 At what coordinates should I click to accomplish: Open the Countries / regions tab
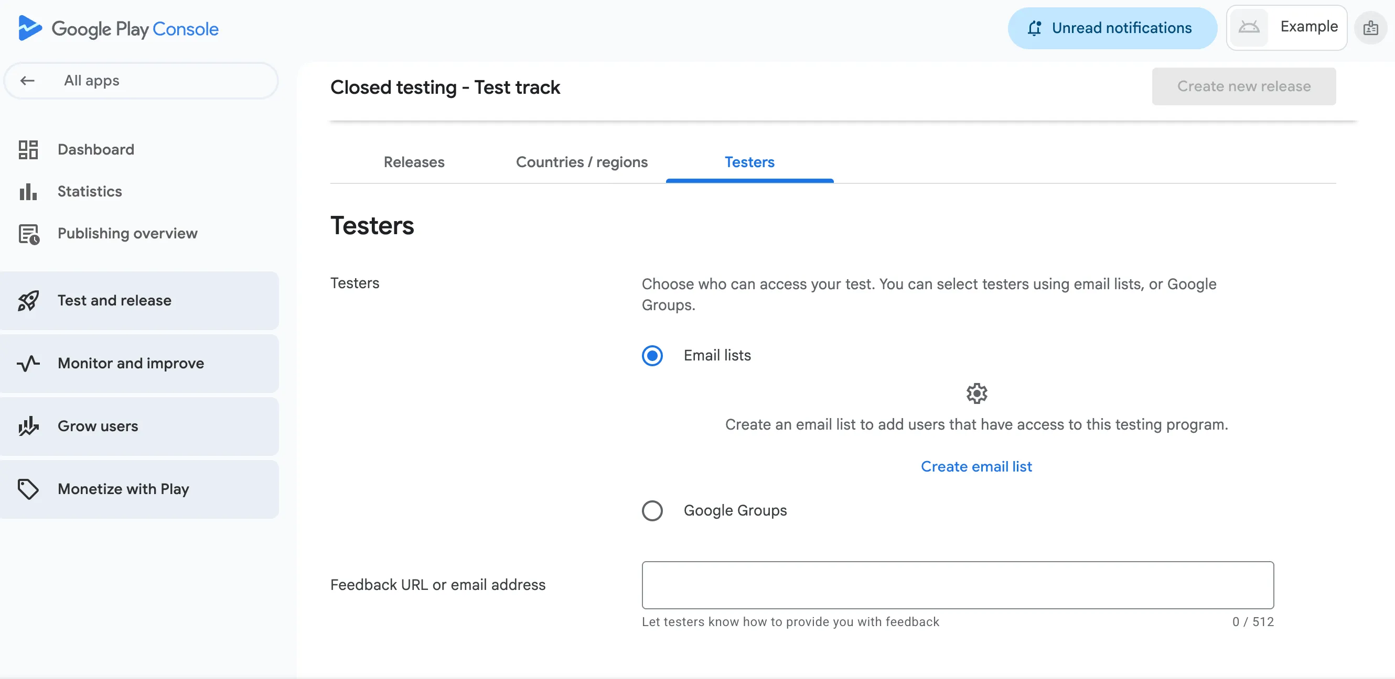pos(582,162)
